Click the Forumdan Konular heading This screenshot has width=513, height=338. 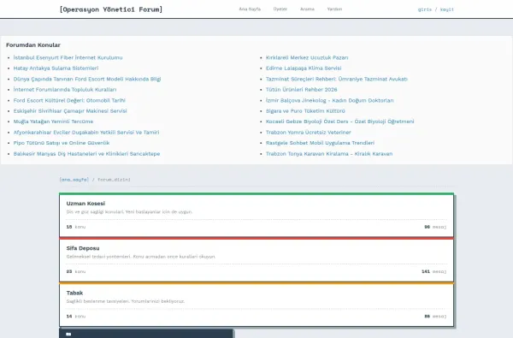pyautogui.click(x=33, y=44)
